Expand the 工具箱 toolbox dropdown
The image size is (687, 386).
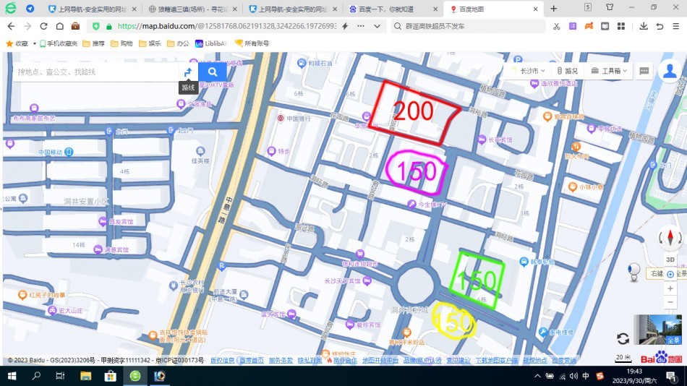(609, 71)
